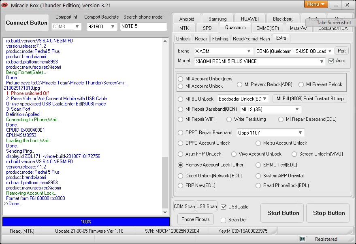
Task: Open the HUAWEI tab
Action: [250, 19]
